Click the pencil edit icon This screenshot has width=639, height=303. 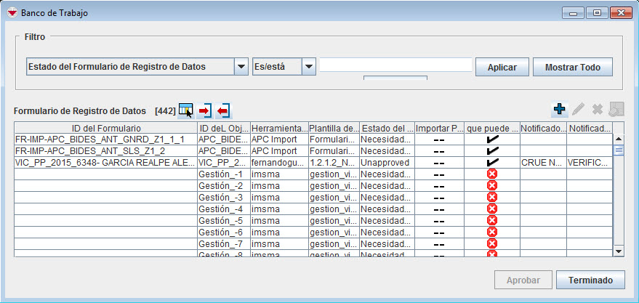point(578,109)
